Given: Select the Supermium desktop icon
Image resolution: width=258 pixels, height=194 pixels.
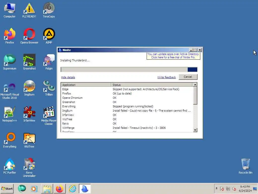Looking at the screenshot, I should point(10,62).
